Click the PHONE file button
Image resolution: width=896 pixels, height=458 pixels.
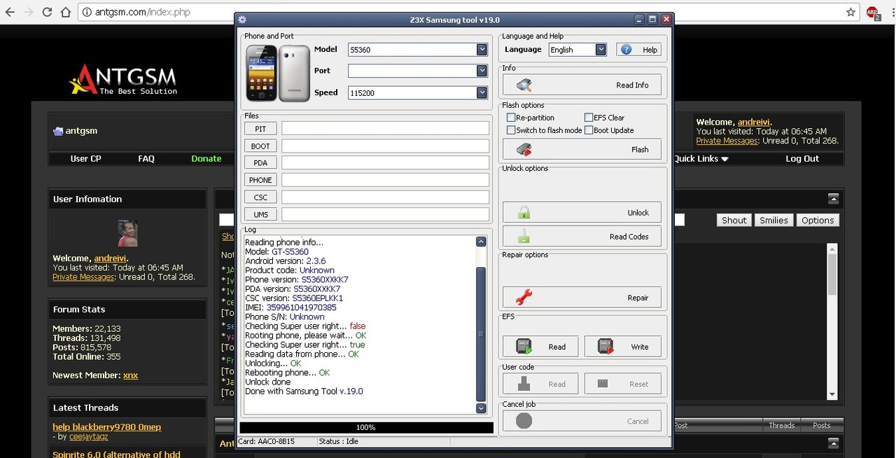click(260, 180)
